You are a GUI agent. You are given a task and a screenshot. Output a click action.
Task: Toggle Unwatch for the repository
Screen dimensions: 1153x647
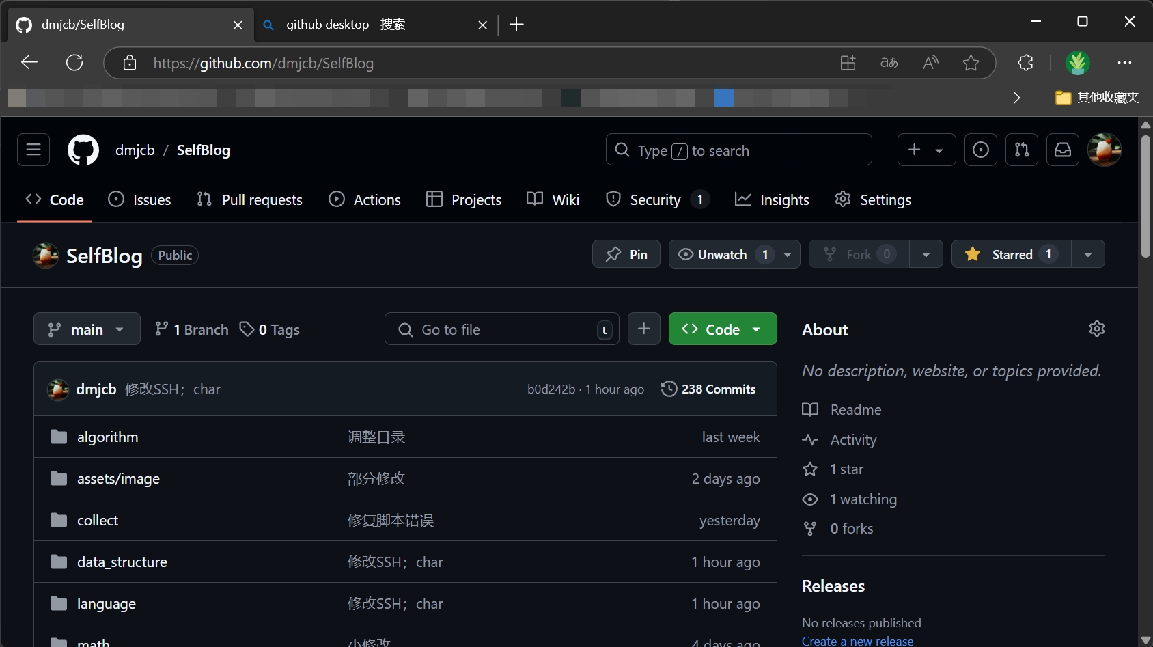pos(721,254)
